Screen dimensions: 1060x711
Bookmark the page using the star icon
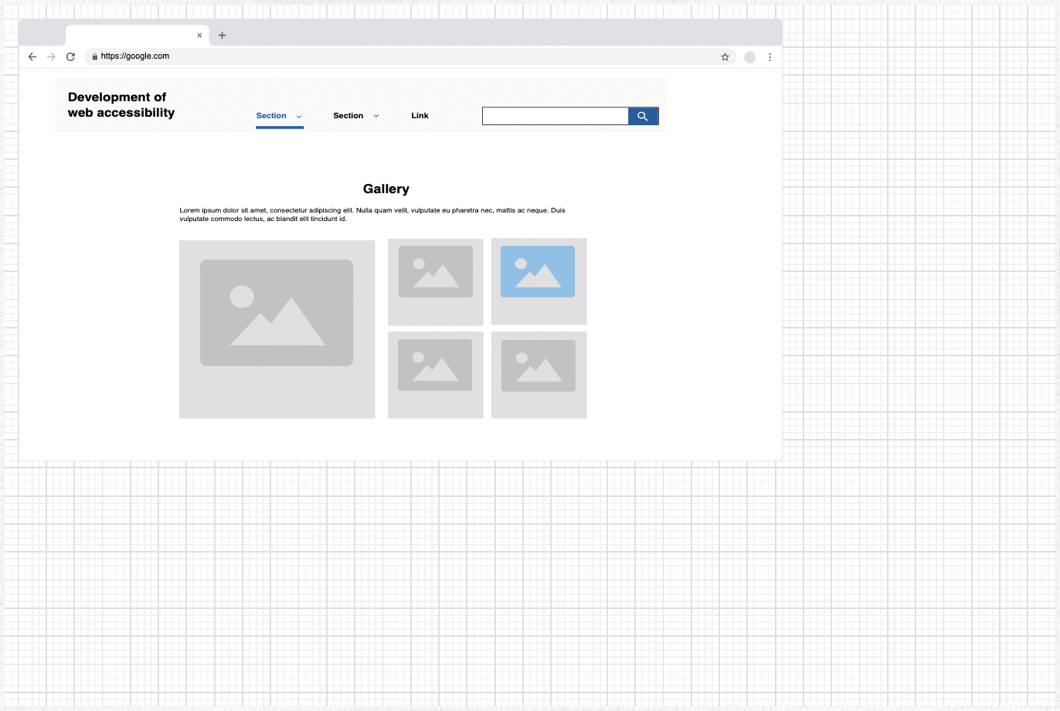pos(725,56)
